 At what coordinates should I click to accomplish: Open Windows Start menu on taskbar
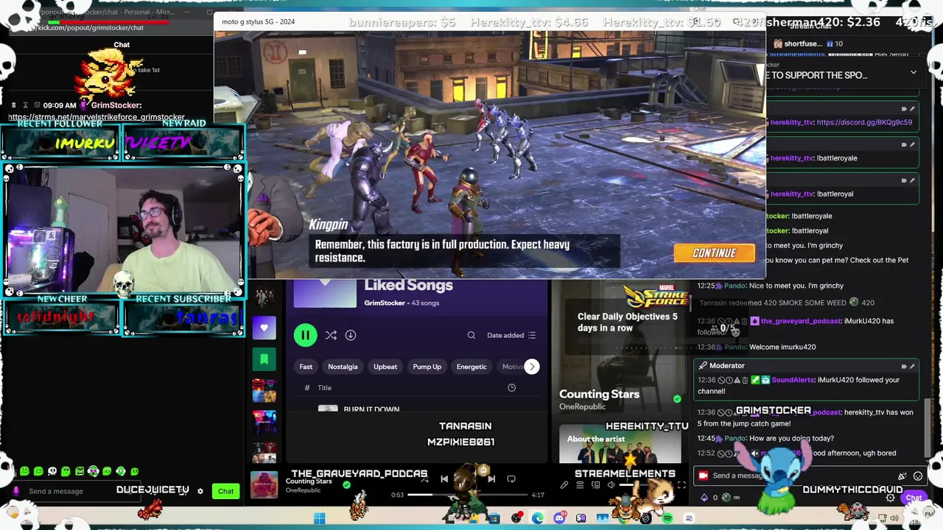[x=320, y=518]
